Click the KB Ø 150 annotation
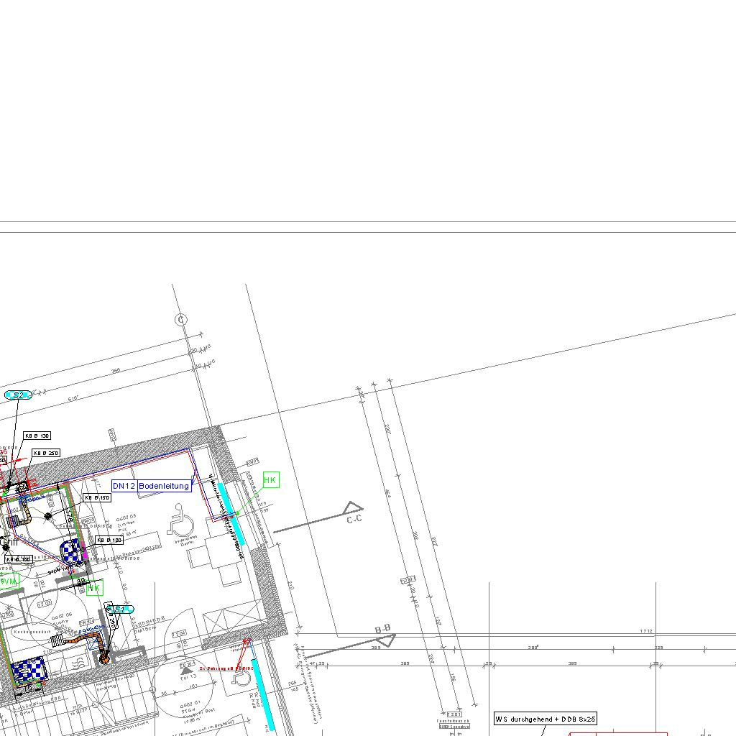 click(x=96, y=497)
